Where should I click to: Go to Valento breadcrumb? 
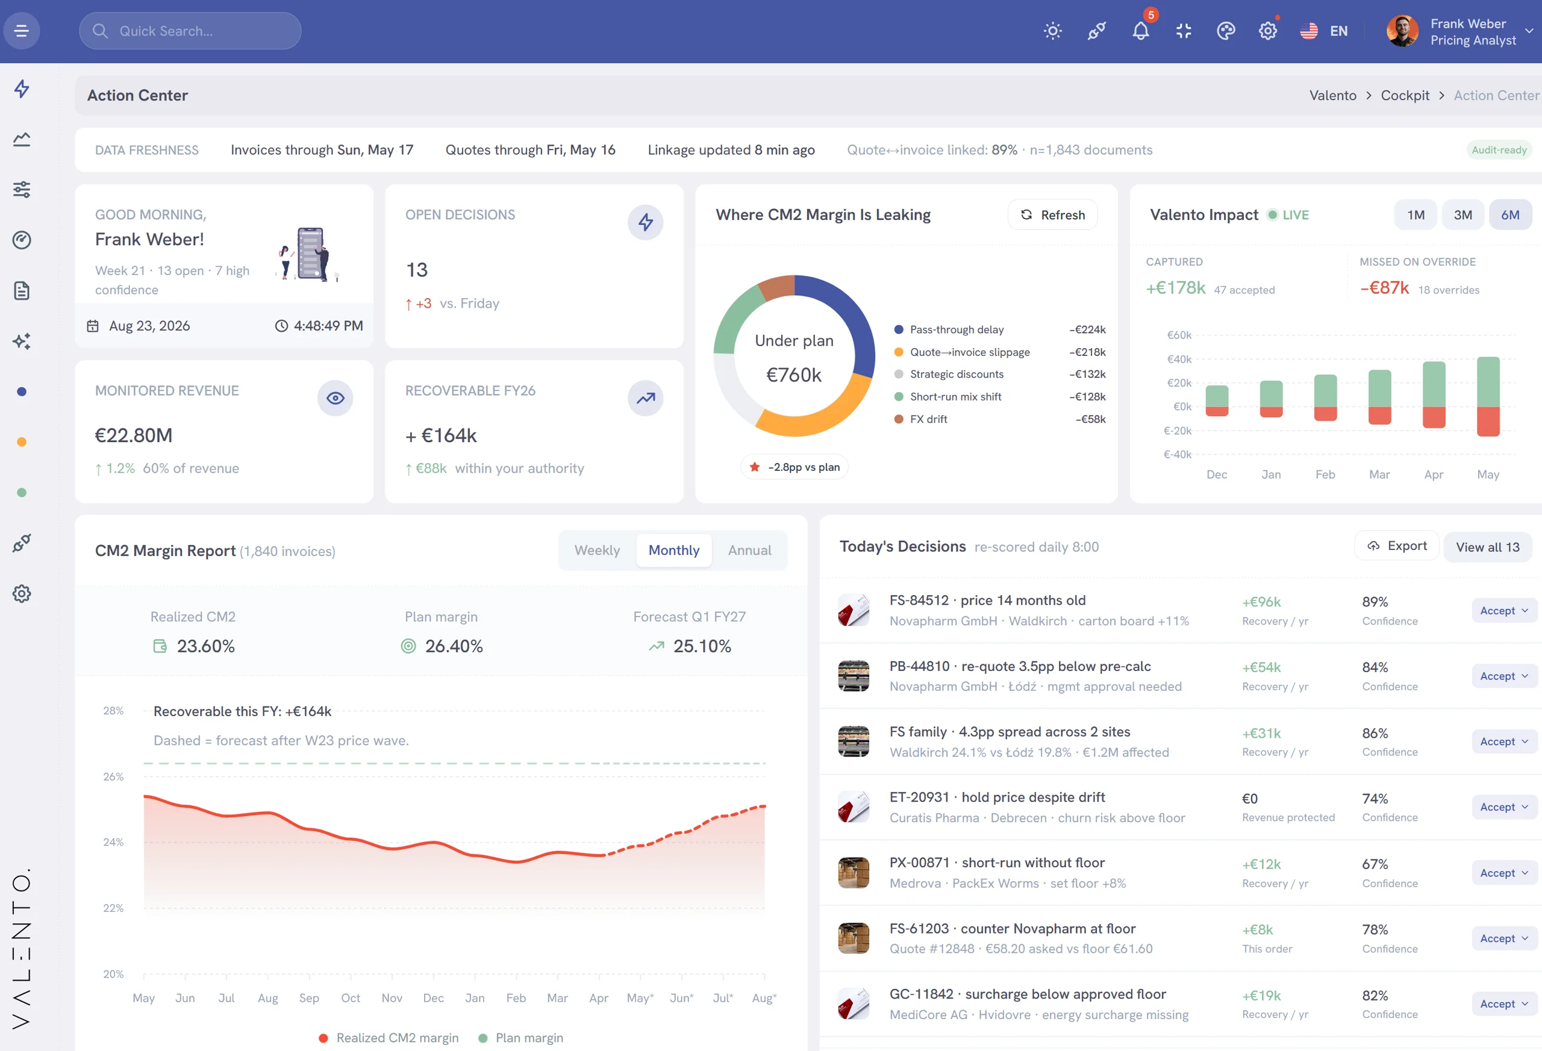click(x=1332, y=96)
